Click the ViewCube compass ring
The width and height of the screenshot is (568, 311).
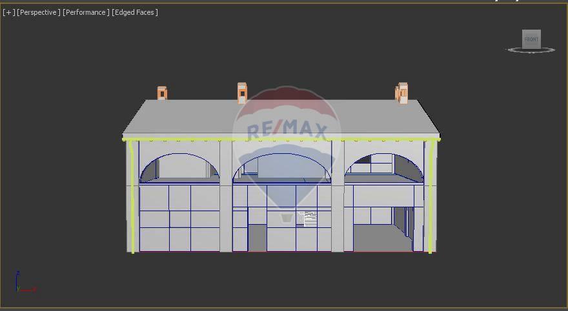pos(547,50)
